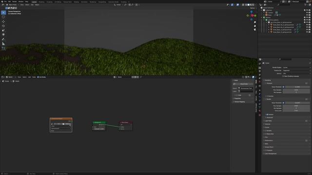312x175 pixels.
Task: Expand Texture Mapping panel in node sidebar
Action: [x=239, y=102]
